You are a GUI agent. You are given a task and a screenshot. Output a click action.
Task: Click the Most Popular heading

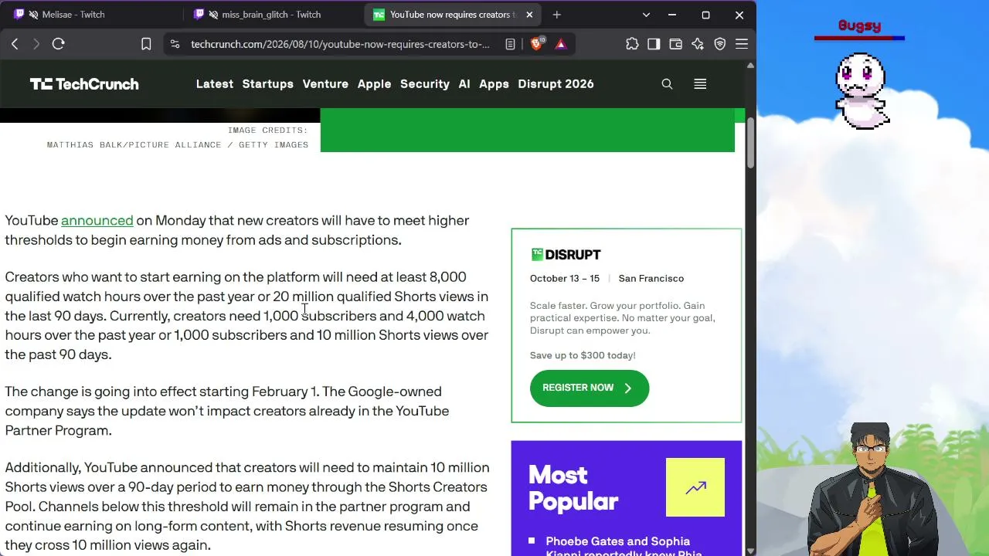573,488
